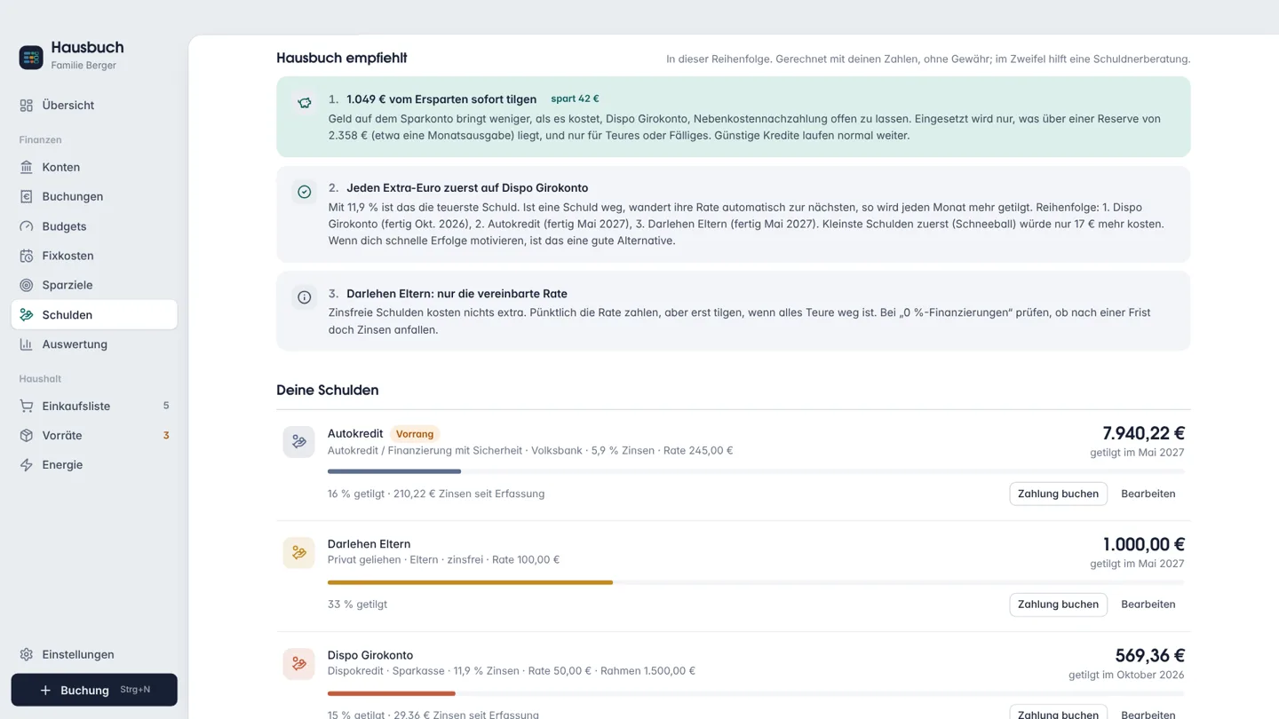1279x719 pixels.
Task: Click the Vorrang badge on Autokredit
Action: [x=415, y=434]
